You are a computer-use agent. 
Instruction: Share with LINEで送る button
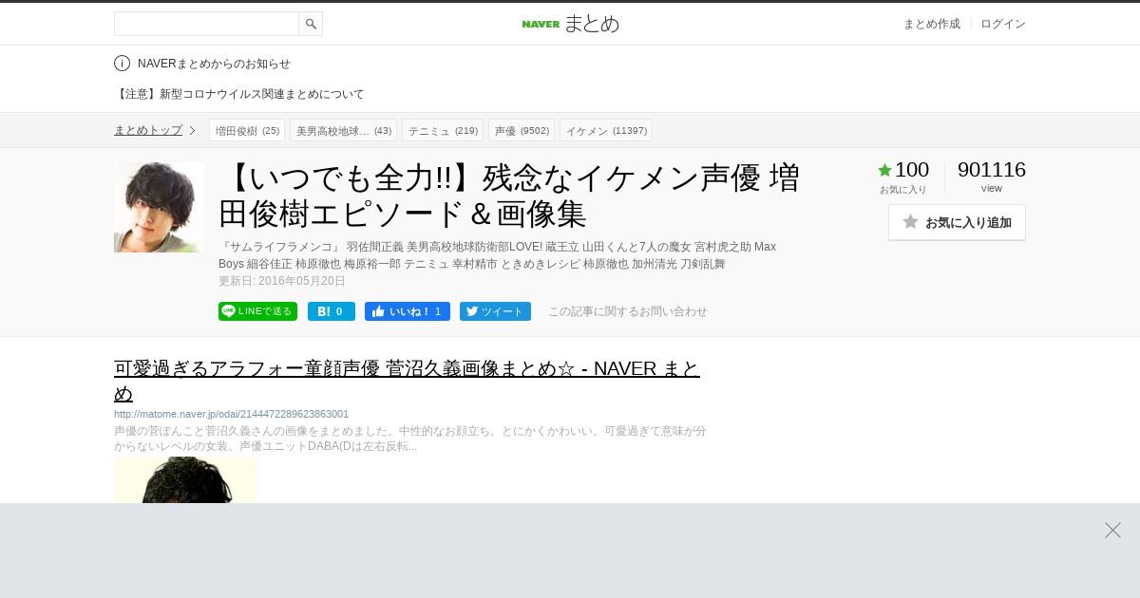tap(257, 311)
